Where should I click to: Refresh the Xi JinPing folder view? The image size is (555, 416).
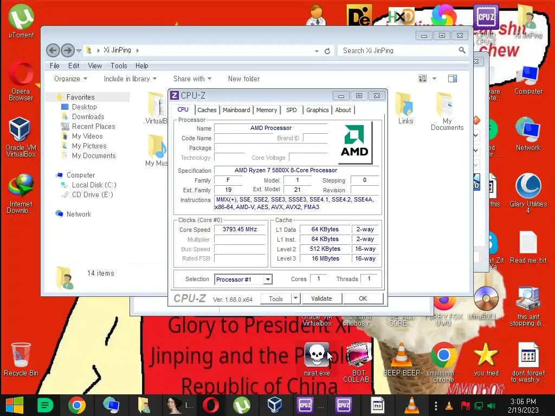tap(327, 51)
